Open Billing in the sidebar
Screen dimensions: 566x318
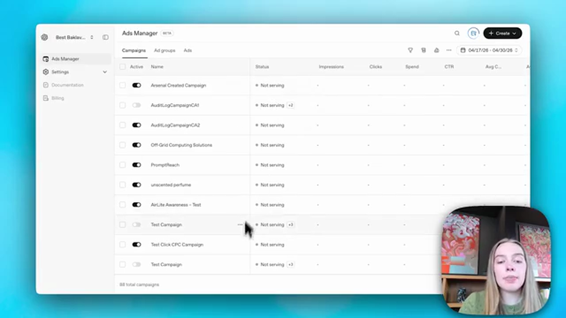tap(54, 98)
